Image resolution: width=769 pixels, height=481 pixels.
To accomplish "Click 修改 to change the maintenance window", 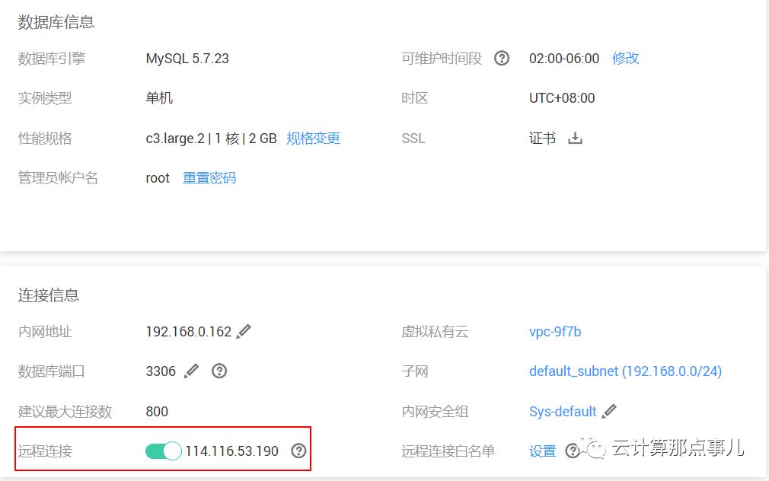I will coord(624,58).
